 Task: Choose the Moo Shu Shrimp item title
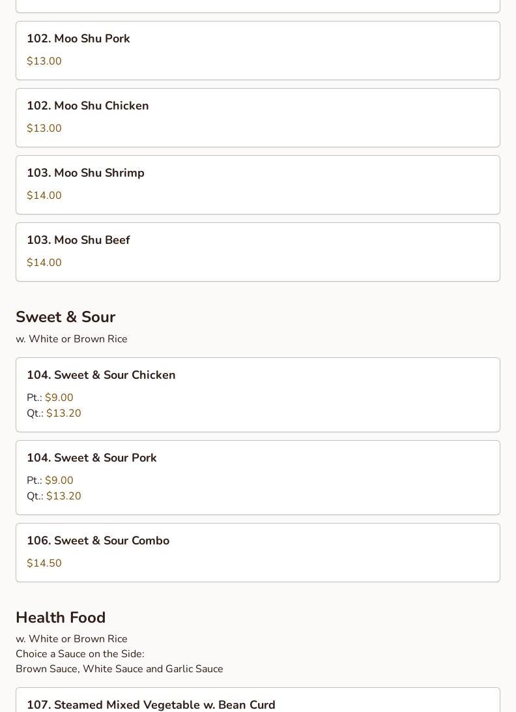[85, 173]
